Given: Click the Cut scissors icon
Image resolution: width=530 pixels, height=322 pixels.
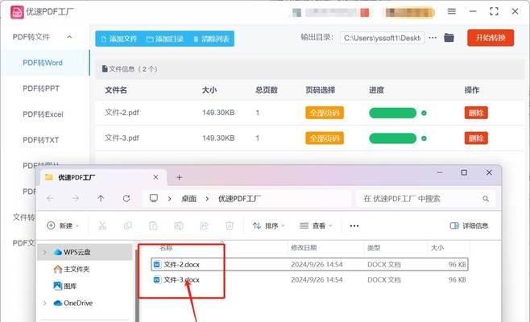Looking at the screenshot, I should 102,225.
